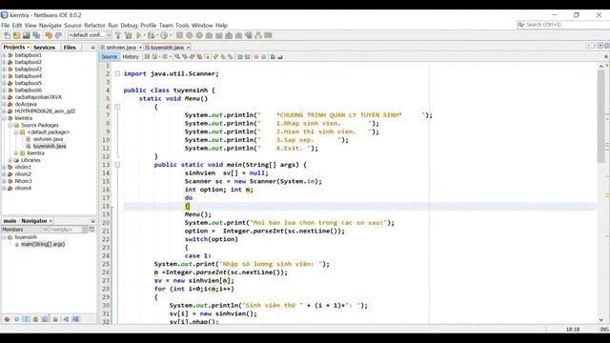Select the cacbaitapcobanJAVA project
The image size is (610, 343).
click(38, 97)
